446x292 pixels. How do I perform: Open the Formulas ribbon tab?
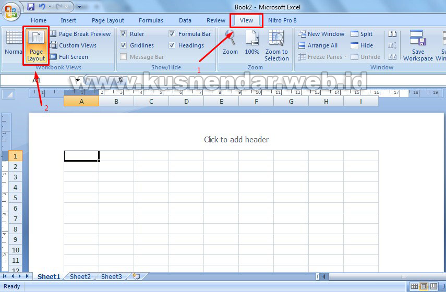click(151, 20)
